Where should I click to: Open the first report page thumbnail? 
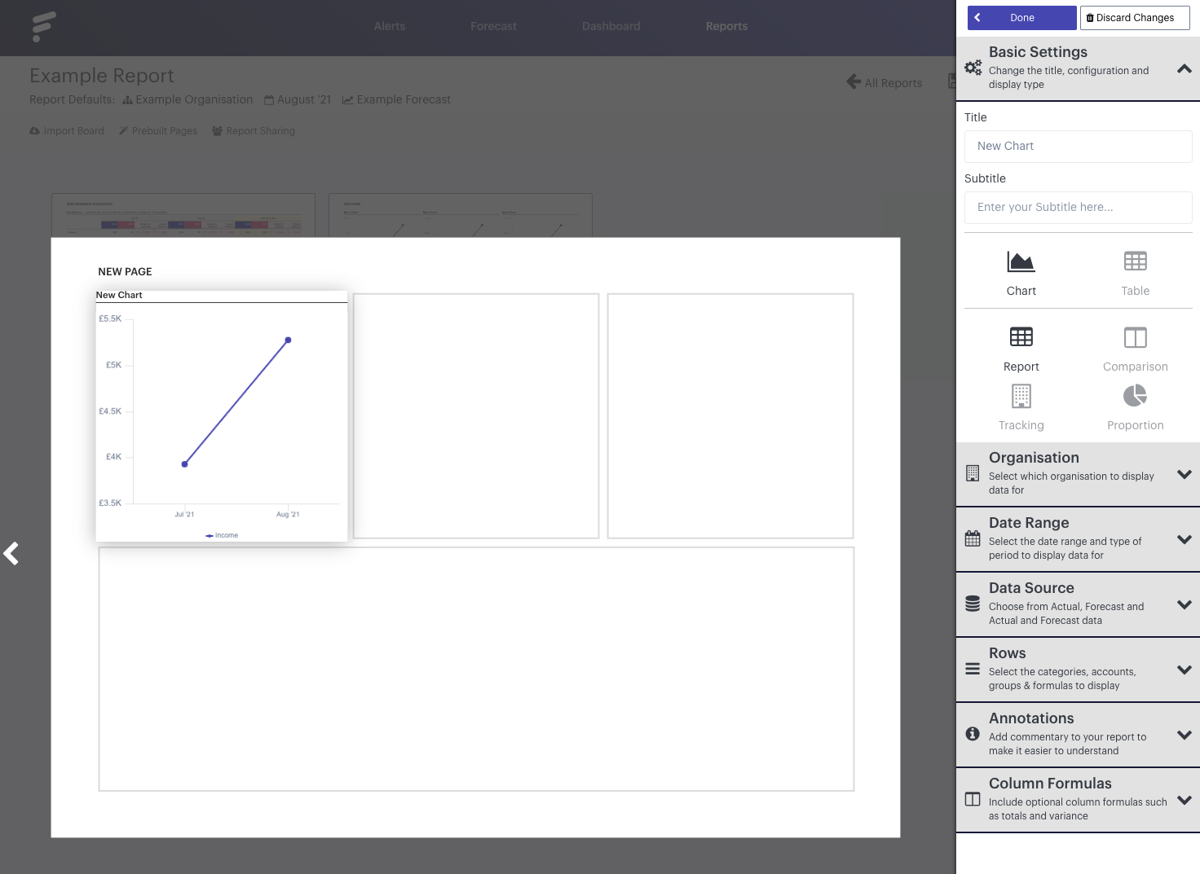[x=183, y=215]
